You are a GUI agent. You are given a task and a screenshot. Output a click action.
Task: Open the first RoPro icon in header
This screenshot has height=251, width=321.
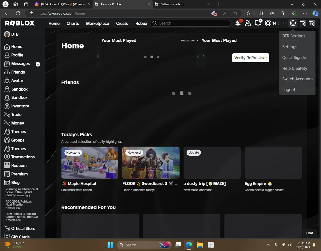tap(303, 23)
